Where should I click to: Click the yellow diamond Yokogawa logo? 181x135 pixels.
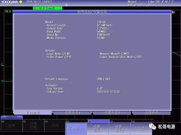pos(21,2)
